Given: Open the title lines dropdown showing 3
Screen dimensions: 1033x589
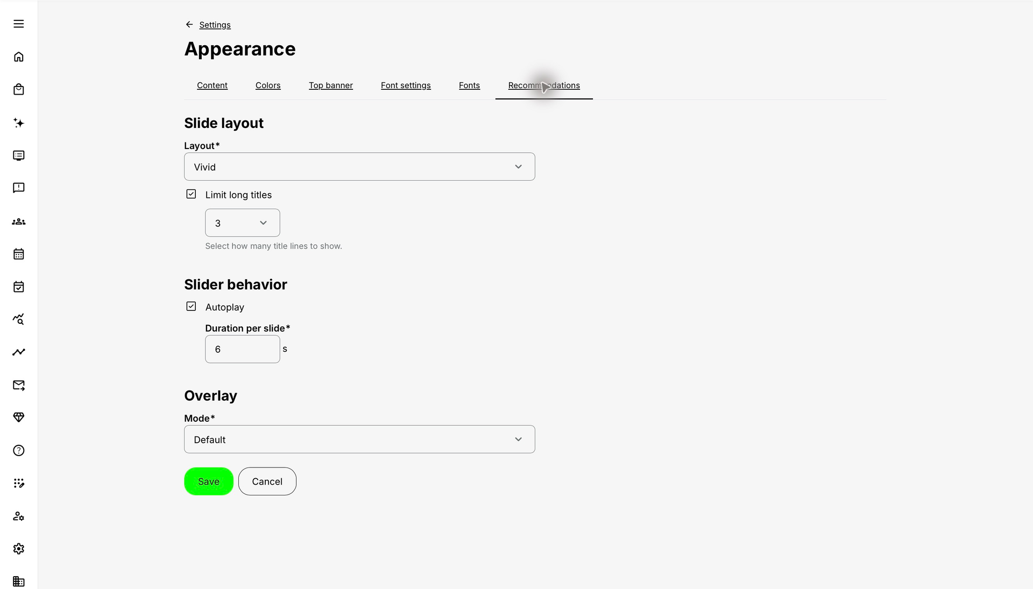Looking at the screenshot, I should (x=243, y=223).
